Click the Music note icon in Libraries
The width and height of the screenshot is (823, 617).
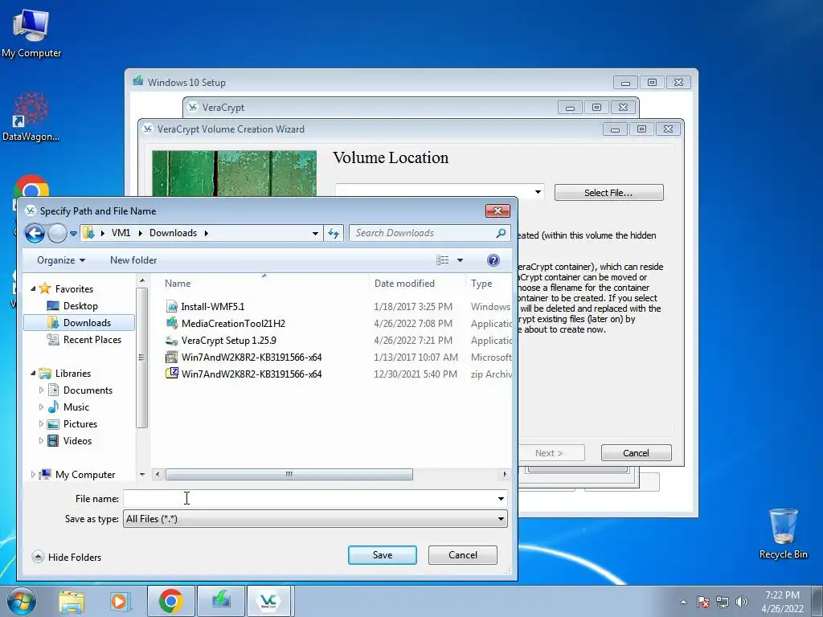[53, 407]
